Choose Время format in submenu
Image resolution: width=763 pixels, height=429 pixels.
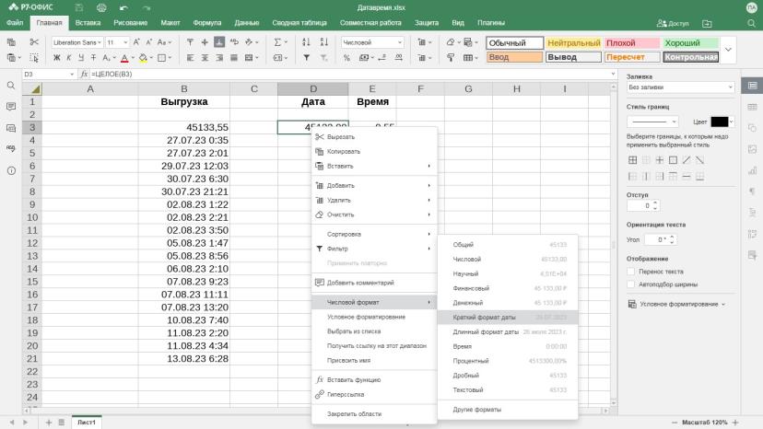508,346
